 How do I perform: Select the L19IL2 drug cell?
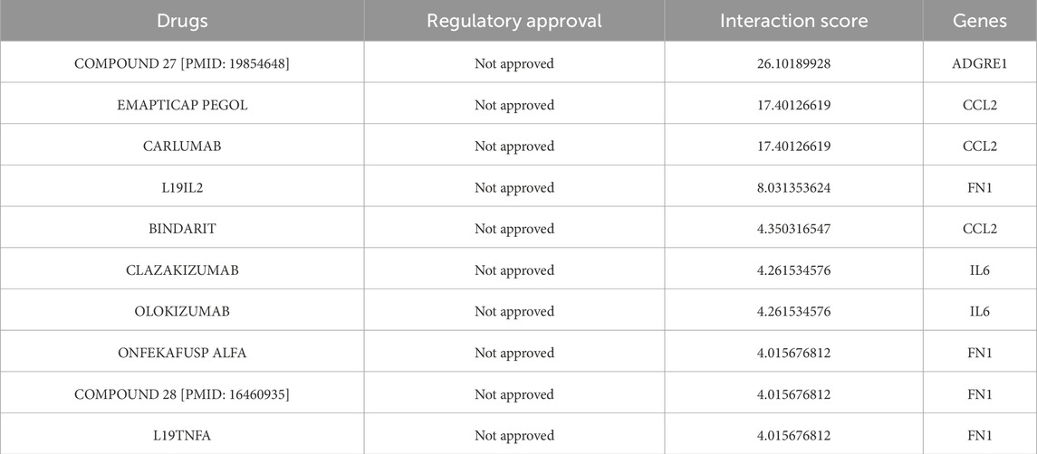[182, 188]
